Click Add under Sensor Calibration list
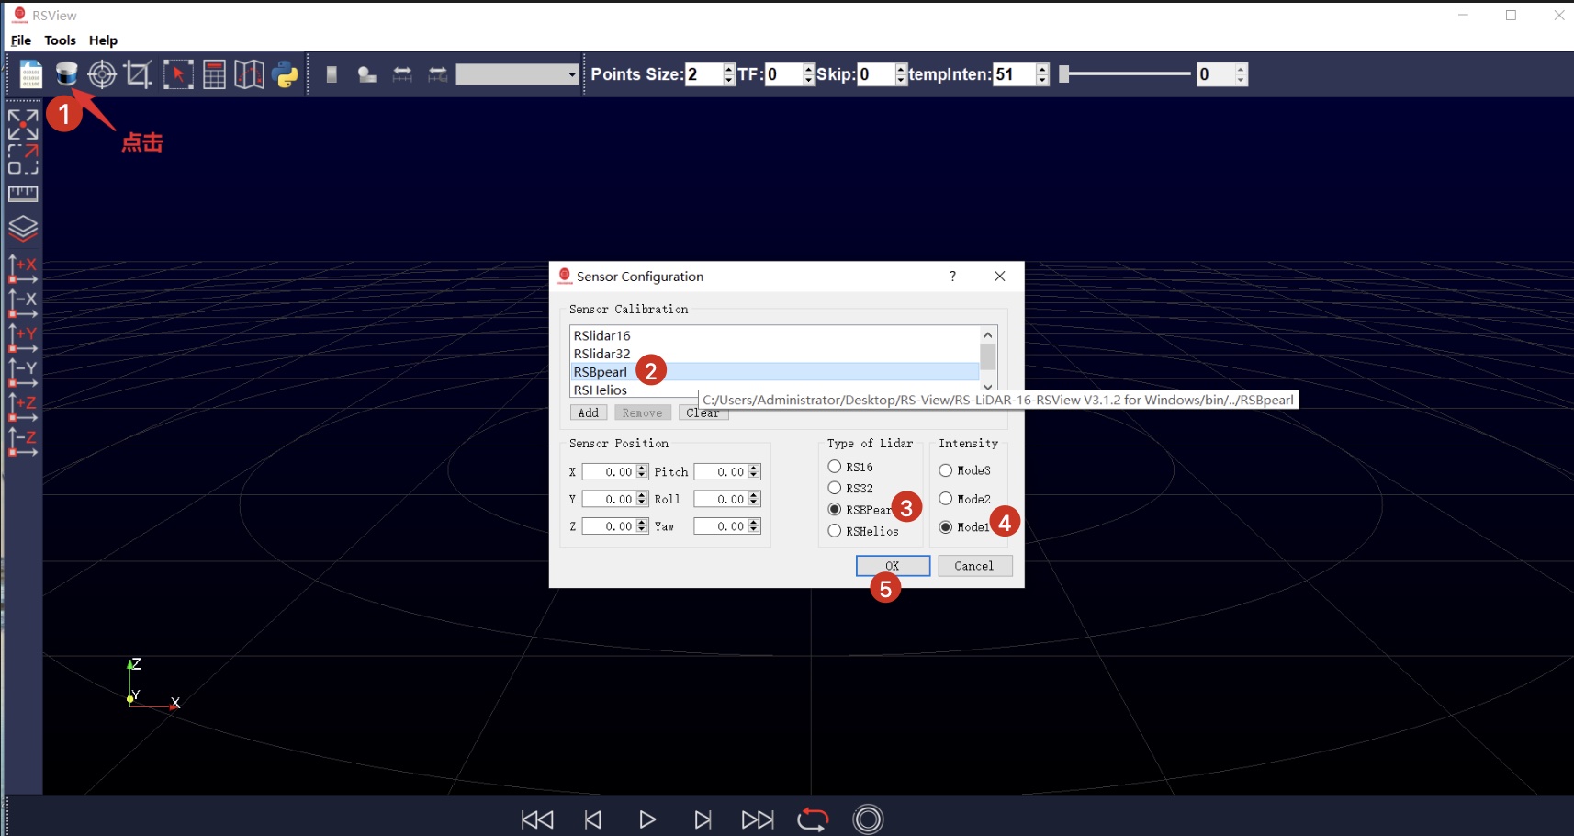The width and height of the screenshot is (1574, 836). click(x=589, y=412)
